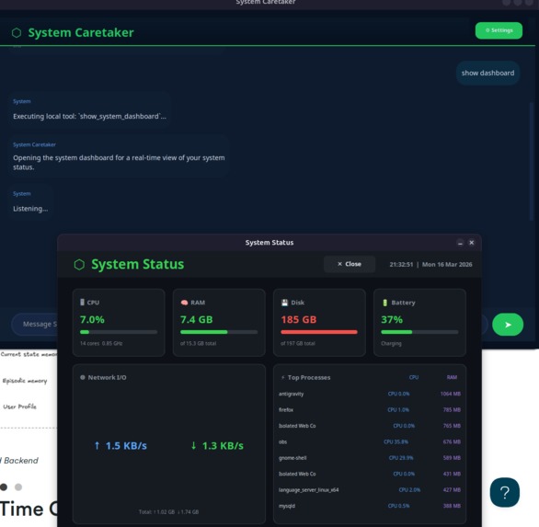Click the Disk usage red progress bar
Screen dimensions: 539x527
point(319,332)
